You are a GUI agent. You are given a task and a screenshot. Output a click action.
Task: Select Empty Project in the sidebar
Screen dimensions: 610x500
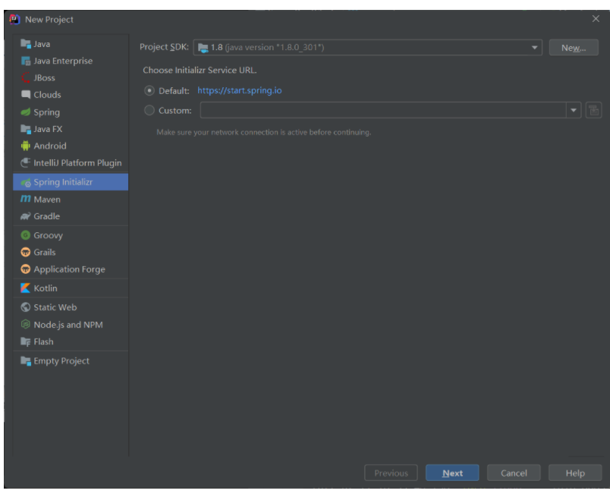pyautogui.click(x=61, y=361)
